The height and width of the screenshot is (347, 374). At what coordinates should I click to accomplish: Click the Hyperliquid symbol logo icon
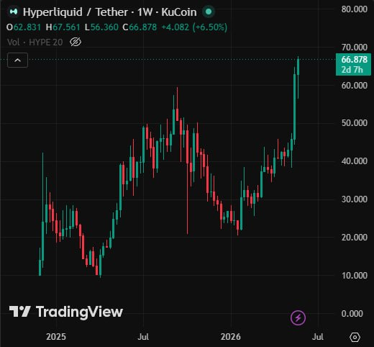(x=14, y=12)
